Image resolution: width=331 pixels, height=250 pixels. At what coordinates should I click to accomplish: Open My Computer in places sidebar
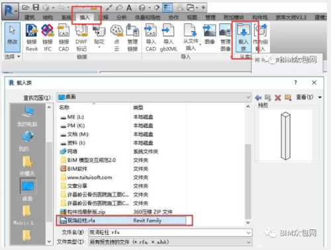pyautogui.click(x=27, y=116)
